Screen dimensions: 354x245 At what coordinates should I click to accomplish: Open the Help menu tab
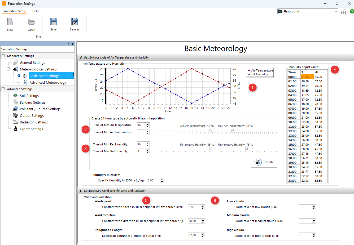[x=36, y=11]
